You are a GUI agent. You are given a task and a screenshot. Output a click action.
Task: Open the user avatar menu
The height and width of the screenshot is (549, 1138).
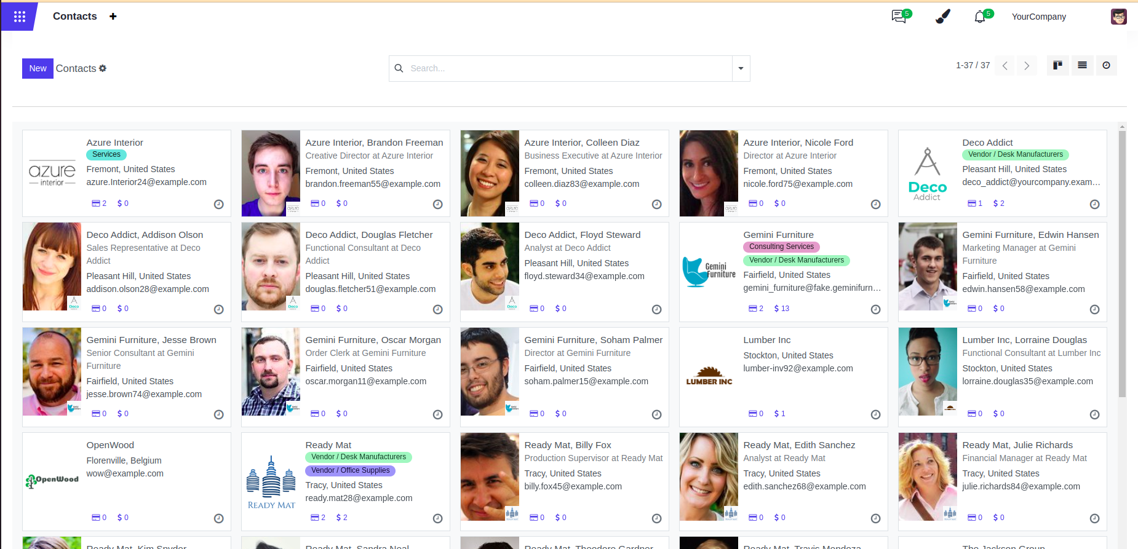click(1118, 17)
